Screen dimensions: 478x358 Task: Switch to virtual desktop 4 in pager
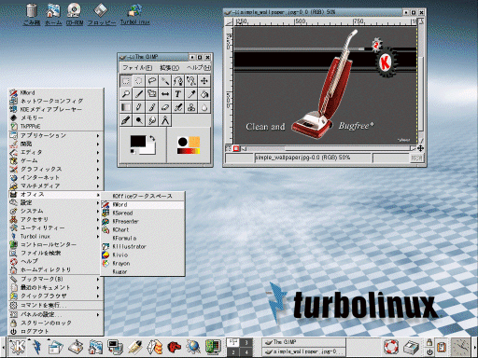pos(246,352)
